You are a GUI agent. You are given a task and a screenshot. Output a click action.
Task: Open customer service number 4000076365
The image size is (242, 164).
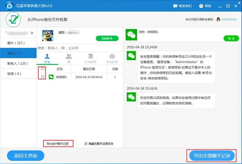(x=229, y=19)
